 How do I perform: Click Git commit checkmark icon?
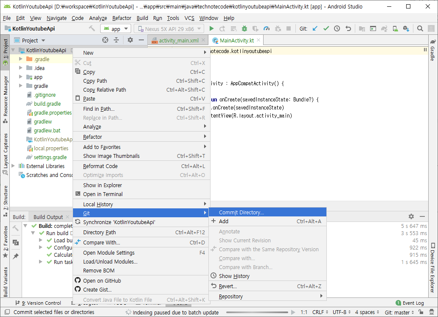point(326,28)
